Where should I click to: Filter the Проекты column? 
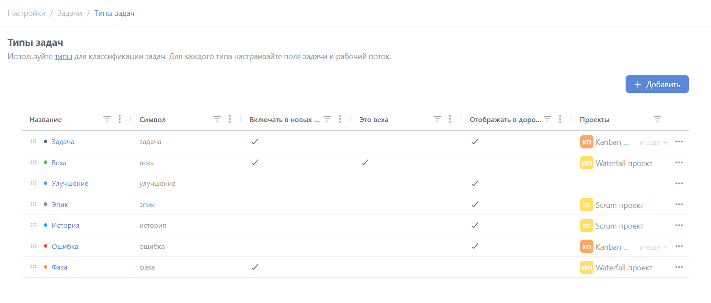coord(657,119)
